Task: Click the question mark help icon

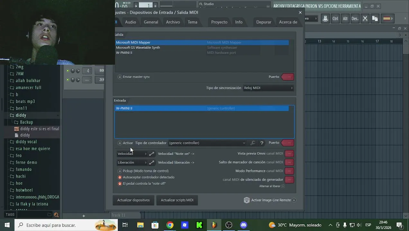Action: coord(262,143)
